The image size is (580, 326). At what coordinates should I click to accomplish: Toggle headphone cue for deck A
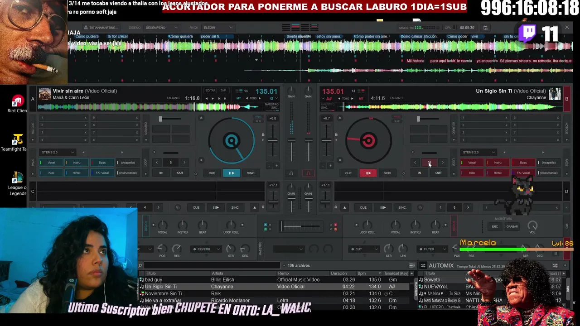tap(291, 173)
